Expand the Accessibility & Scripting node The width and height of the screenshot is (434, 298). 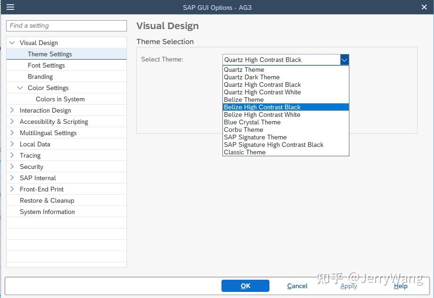pos(12,122)
